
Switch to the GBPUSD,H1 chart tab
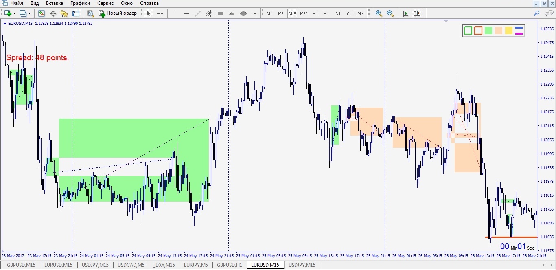(229, 265)
